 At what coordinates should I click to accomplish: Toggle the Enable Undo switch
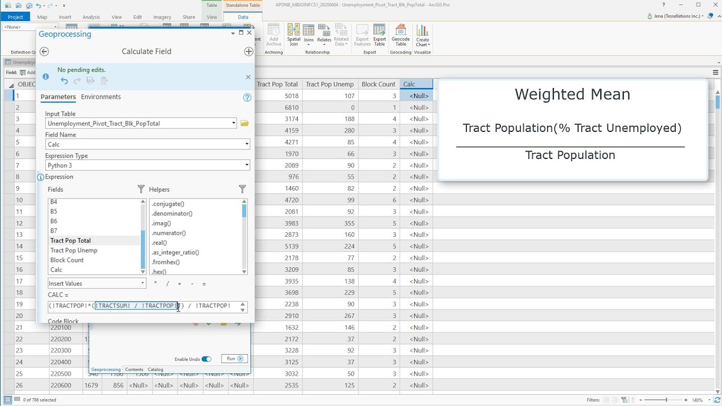(206, 359)
